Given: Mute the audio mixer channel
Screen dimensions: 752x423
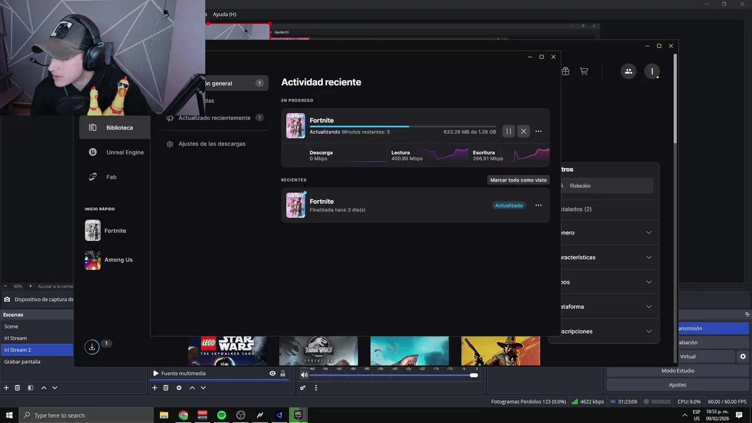Looking at the screenshot, I should click(x=304, y=375).
